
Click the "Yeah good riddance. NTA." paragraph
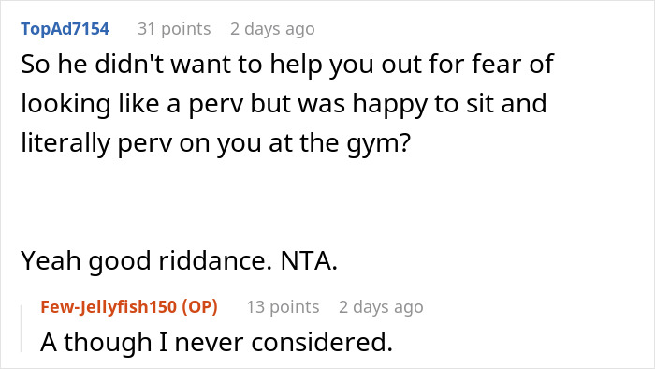coord(180,260)
